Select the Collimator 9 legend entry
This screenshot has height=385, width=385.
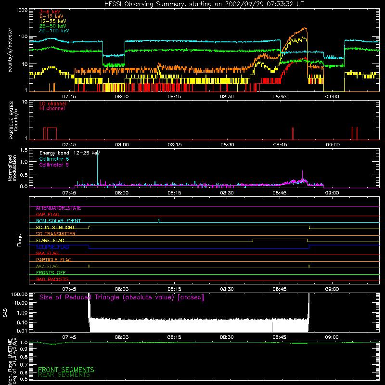pos(54,165)
